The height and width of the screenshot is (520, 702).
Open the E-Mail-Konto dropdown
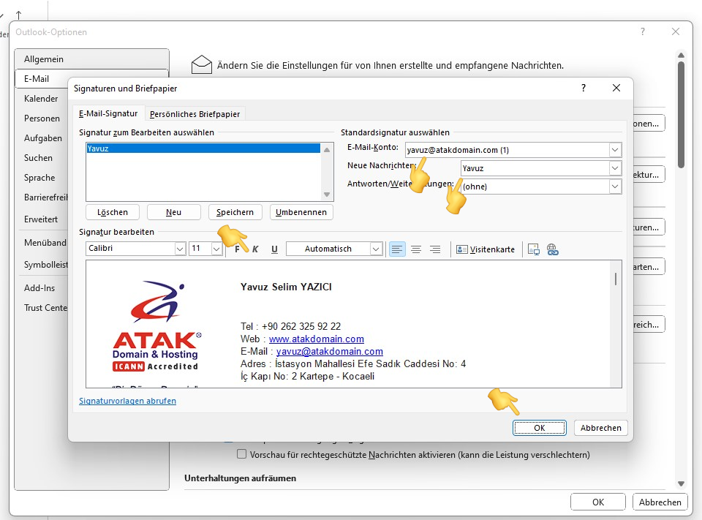pos(616,149)
